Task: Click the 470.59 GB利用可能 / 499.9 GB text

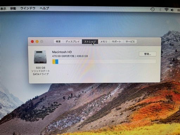Action: point(70,56)
